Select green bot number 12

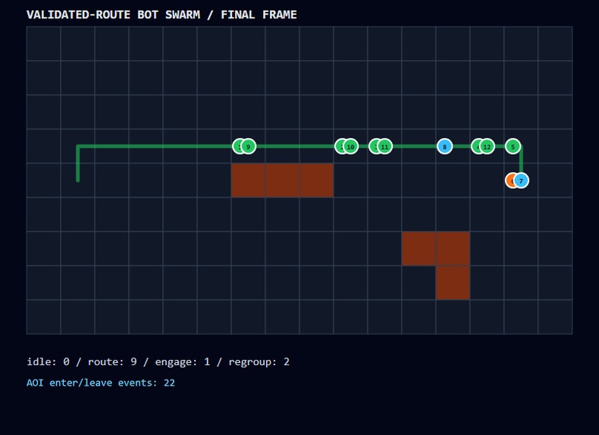pyautogui.click(x=487, y=147)
